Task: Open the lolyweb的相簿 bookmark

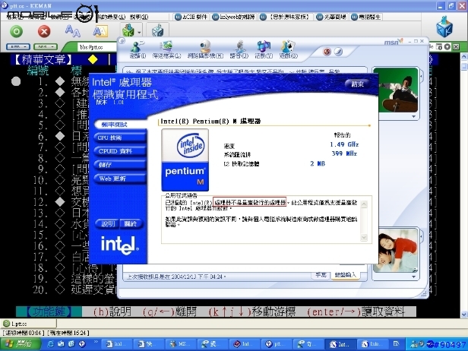Action: [x=233, y=17]
